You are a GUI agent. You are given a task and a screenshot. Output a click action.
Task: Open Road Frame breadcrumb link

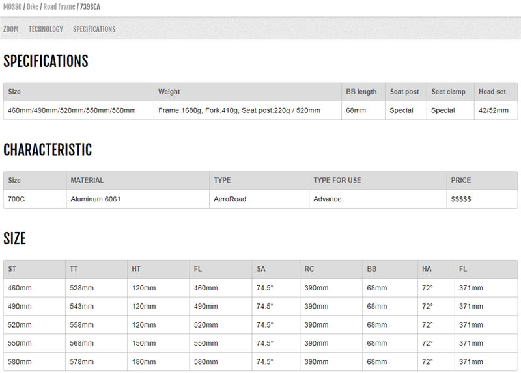59,6
